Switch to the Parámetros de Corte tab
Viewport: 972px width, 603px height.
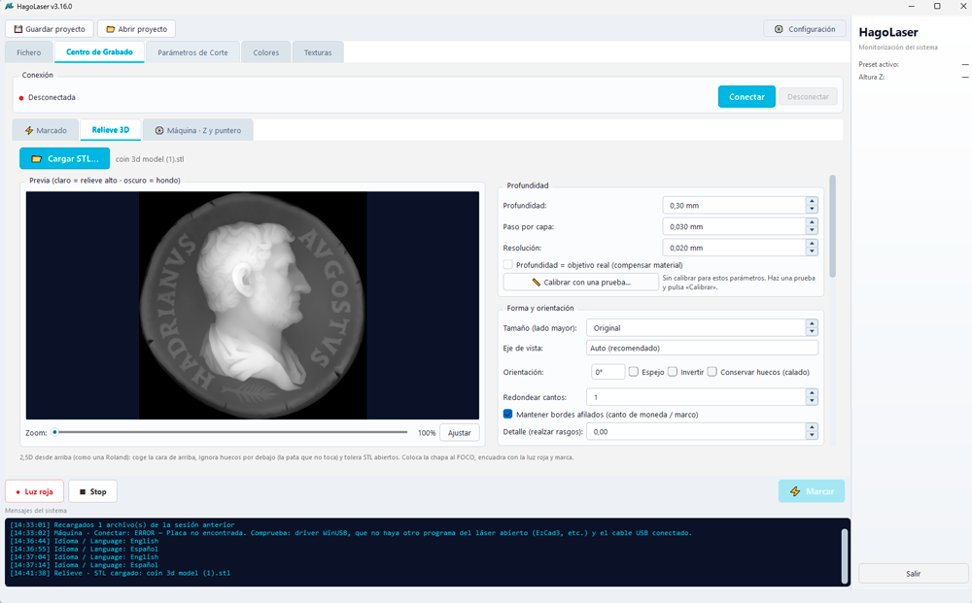tap(192, 52)
